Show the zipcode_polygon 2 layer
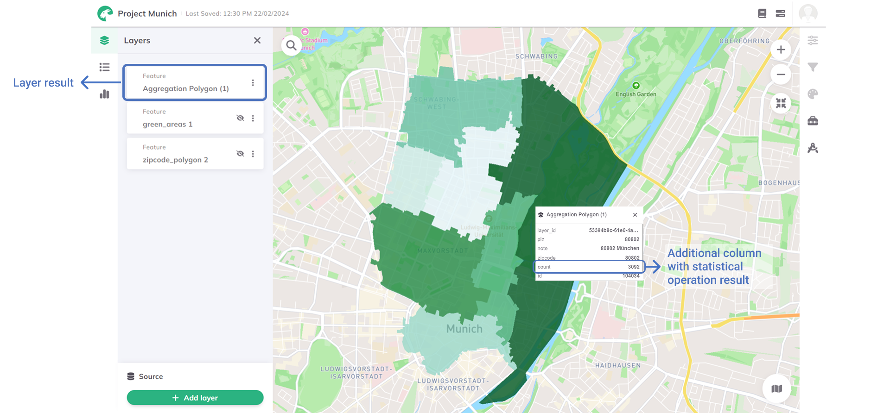890x413 pixels. [240, 154]
